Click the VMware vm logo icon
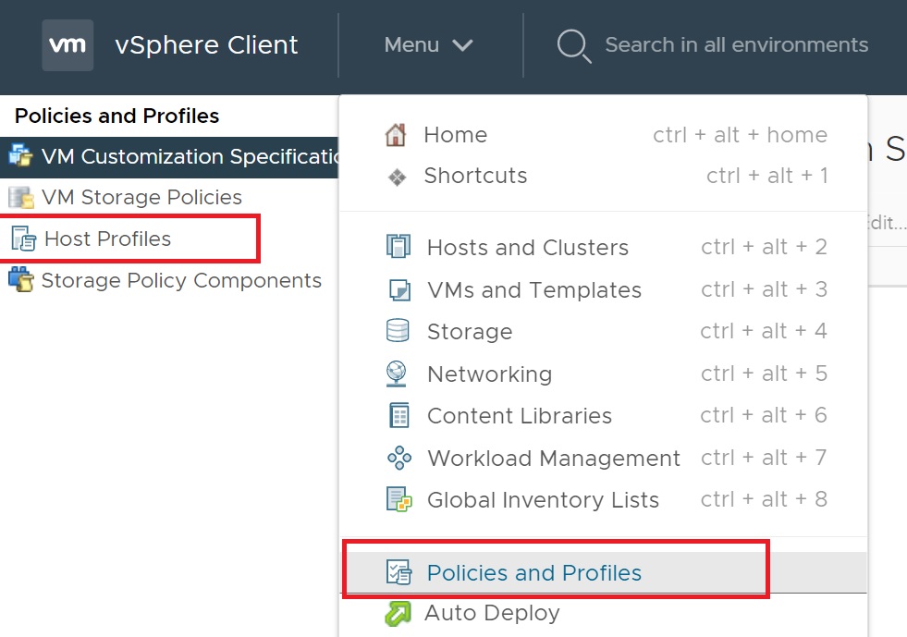 click(67, 44)
